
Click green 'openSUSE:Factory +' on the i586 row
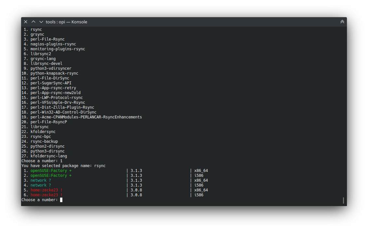pyautogui.click(x=51, y=176)
